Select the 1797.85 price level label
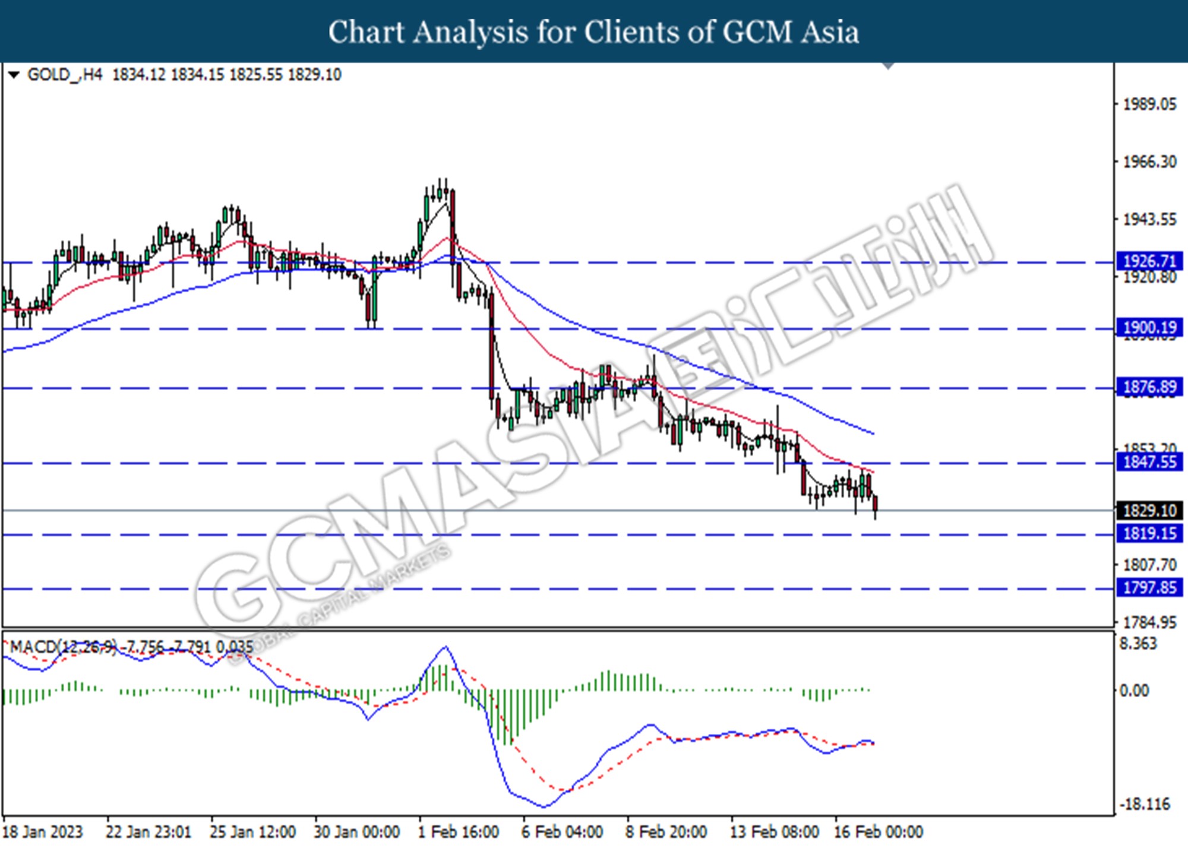The image size is (1188, 848). [1149, 587]
